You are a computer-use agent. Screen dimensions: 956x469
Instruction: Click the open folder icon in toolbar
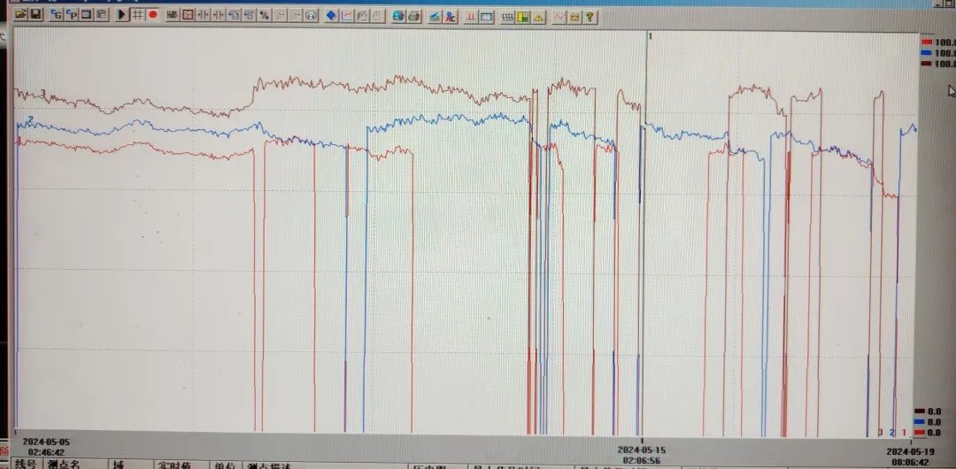[x=19, y=15]
